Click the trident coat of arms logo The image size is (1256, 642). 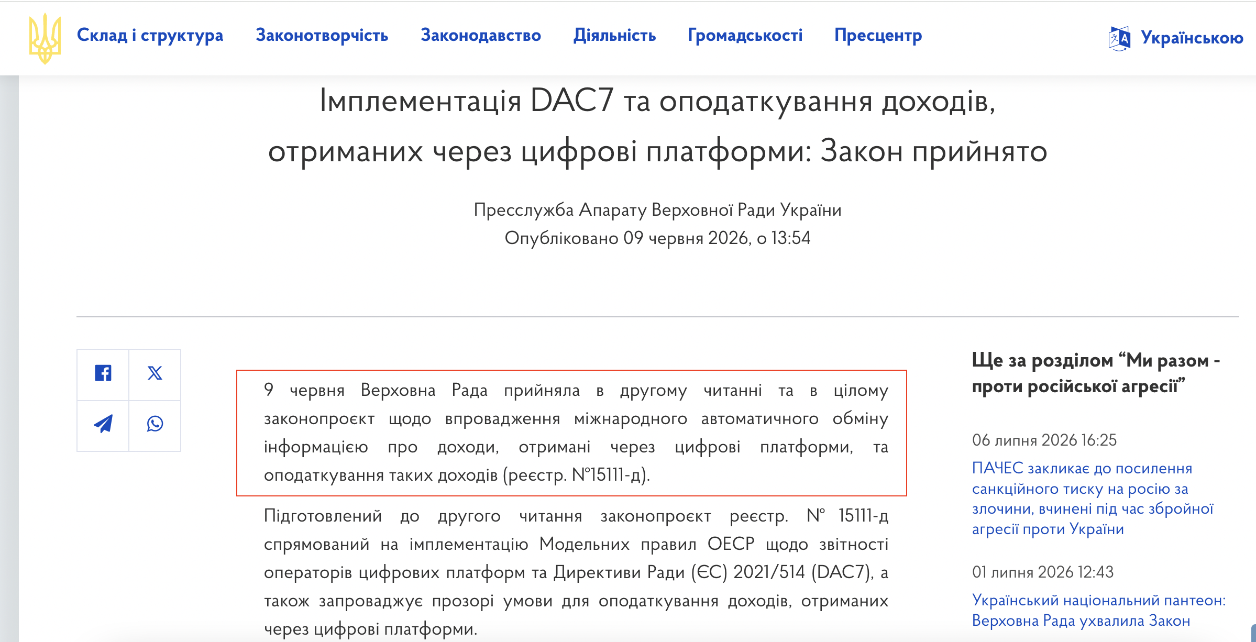tap(45, 39)
